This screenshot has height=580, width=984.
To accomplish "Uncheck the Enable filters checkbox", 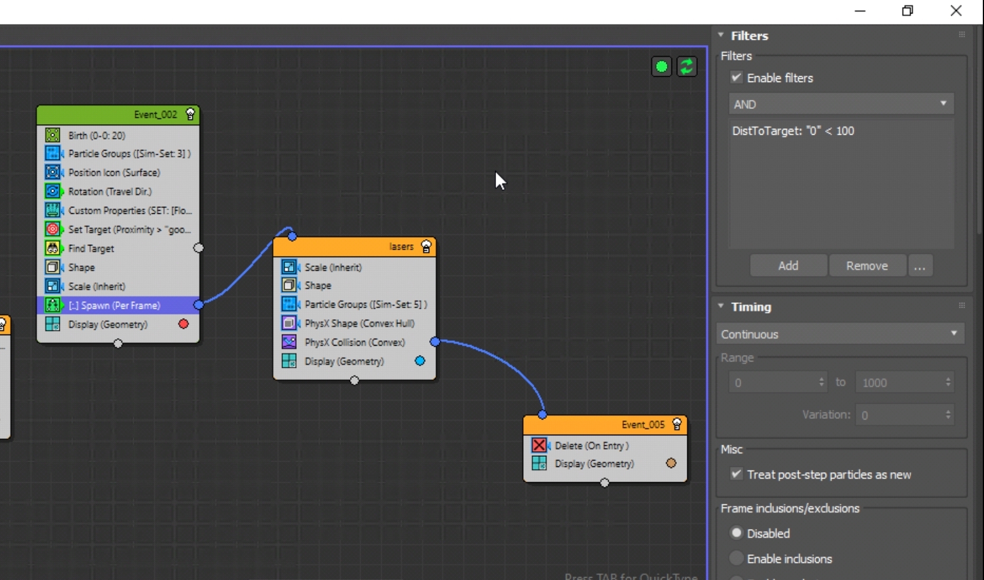I will 737,77.
